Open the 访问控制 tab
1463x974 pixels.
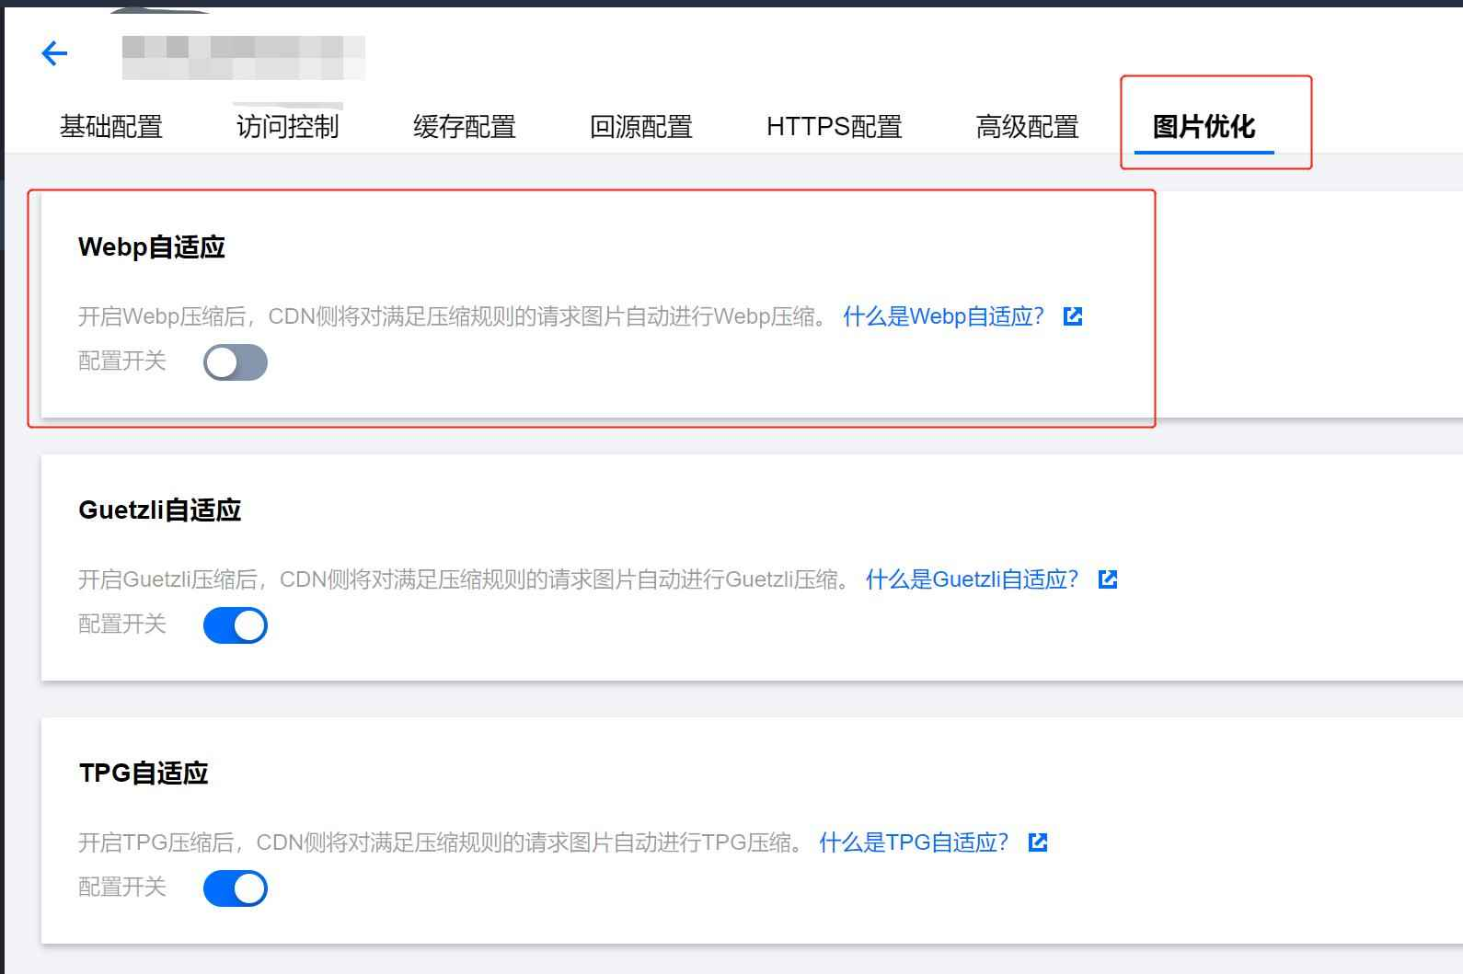[288, 127]
